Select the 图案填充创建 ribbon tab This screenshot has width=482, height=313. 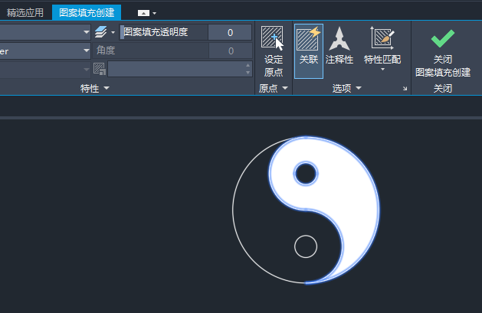[87, 12]
